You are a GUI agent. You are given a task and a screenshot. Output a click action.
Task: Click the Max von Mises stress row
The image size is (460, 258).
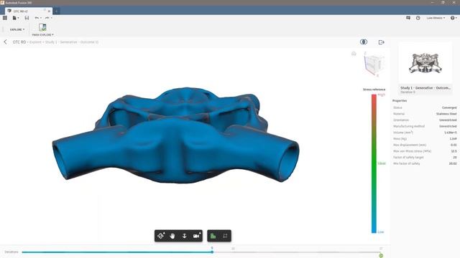pos(425,151)
